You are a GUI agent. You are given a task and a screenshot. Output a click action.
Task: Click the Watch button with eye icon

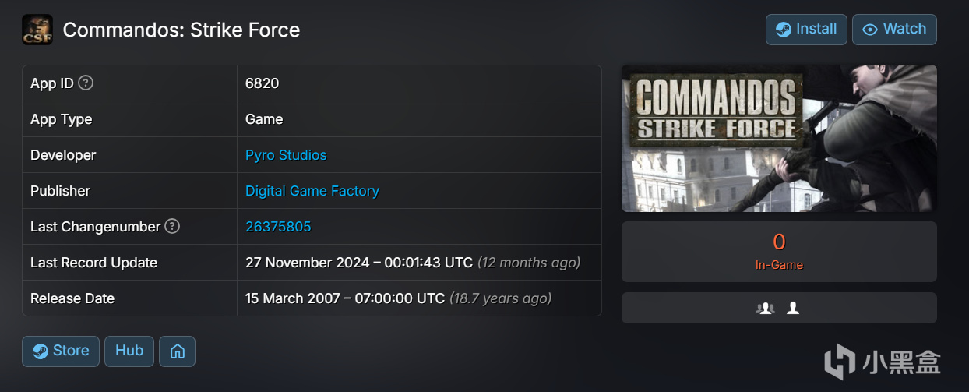coord(894,30)
